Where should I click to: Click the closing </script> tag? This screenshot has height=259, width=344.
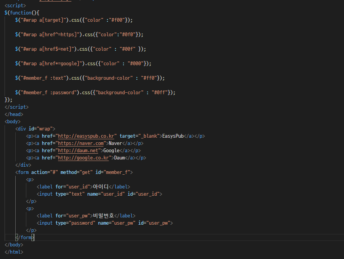pyautogui.click(x=16, y=107)
